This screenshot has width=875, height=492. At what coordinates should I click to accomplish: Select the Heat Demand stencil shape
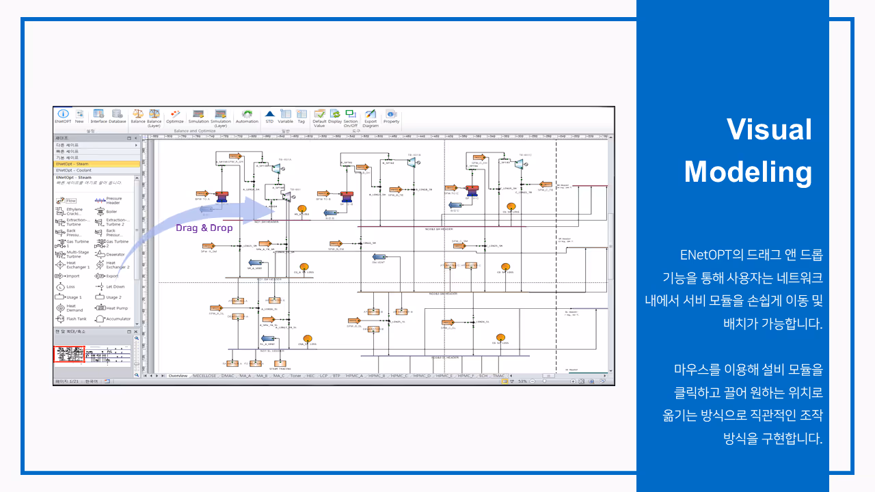pos(69,308)
